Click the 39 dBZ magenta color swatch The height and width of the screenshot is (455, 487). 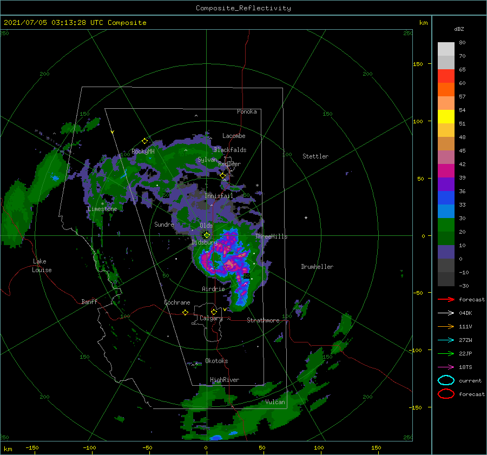pyautogui.click(x=446, y=170)
